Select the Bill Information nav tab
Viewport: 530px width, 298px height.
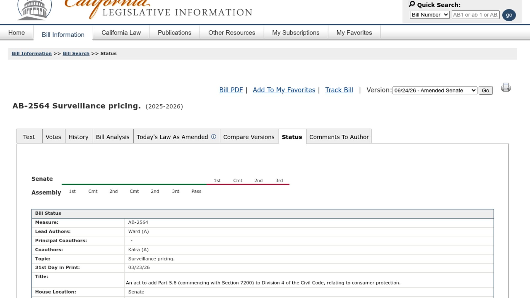pos(63,34)
